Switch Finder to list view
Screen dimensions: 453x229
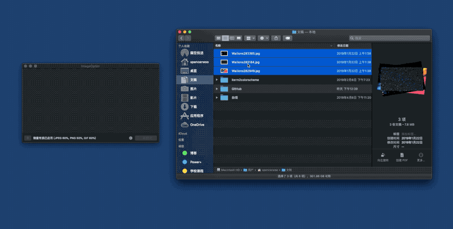click(225, 38)
